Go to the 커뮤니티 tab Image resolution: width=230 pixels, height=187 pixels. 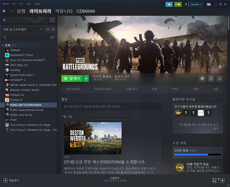pos(64,11)
